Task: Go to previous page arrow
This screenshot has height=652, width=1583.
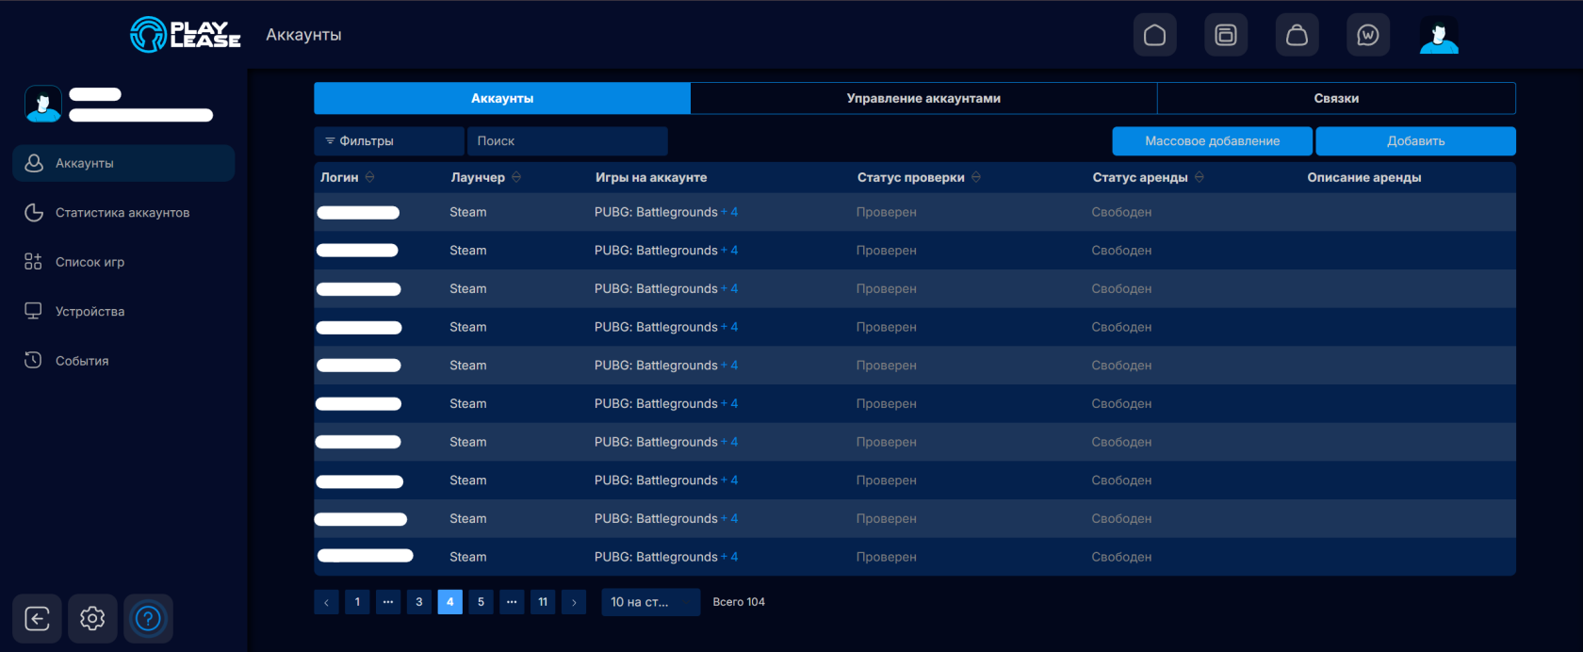Action: [x=326, y=602]
